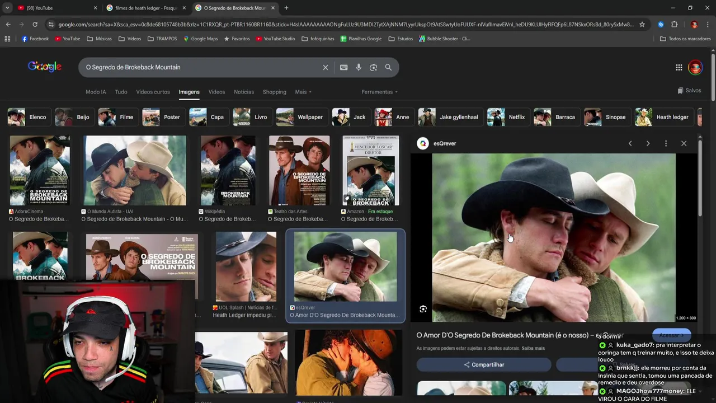Search inside the image with the lens overlay icon
The image size is (716, 403).
[x=423, y=309]
